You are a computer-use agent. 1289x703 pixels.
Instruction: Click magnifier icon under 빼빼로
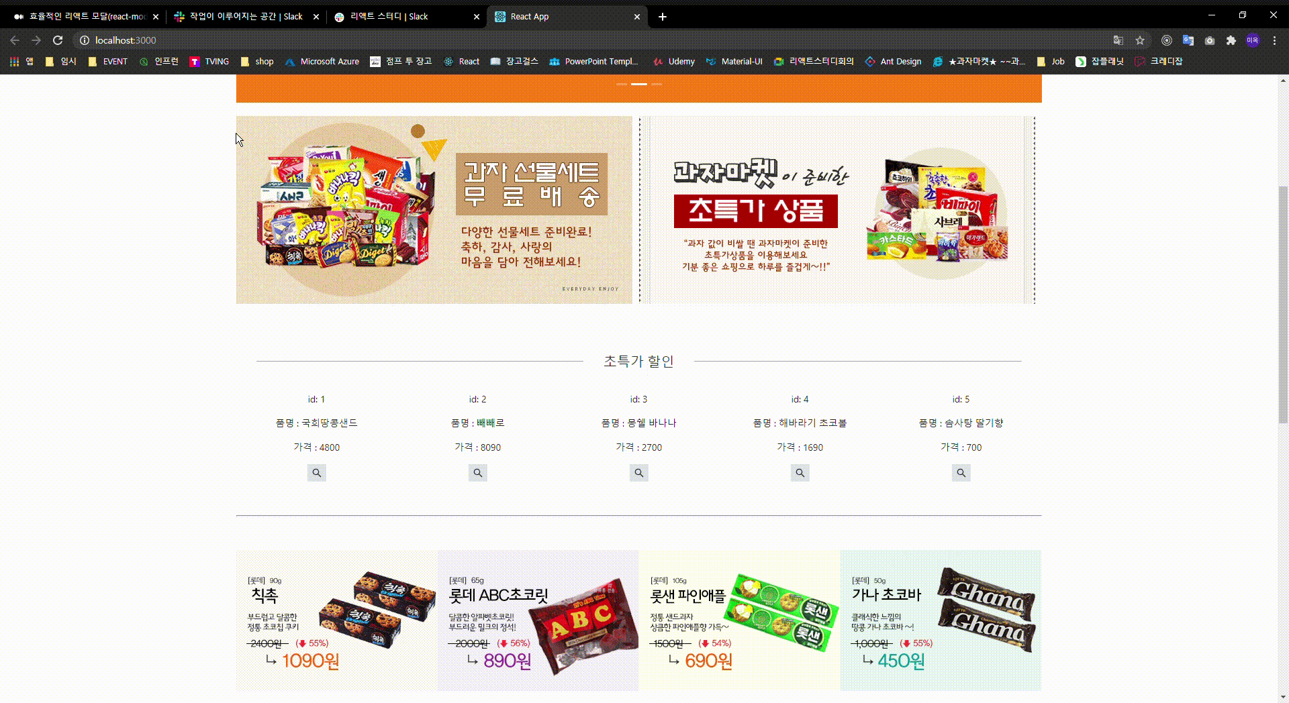(477, 473)
